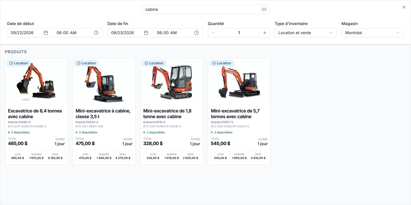This screenshot has width=411, height=205.
Task: Click the barcode scanner icon in search
Action: point(264,9)
